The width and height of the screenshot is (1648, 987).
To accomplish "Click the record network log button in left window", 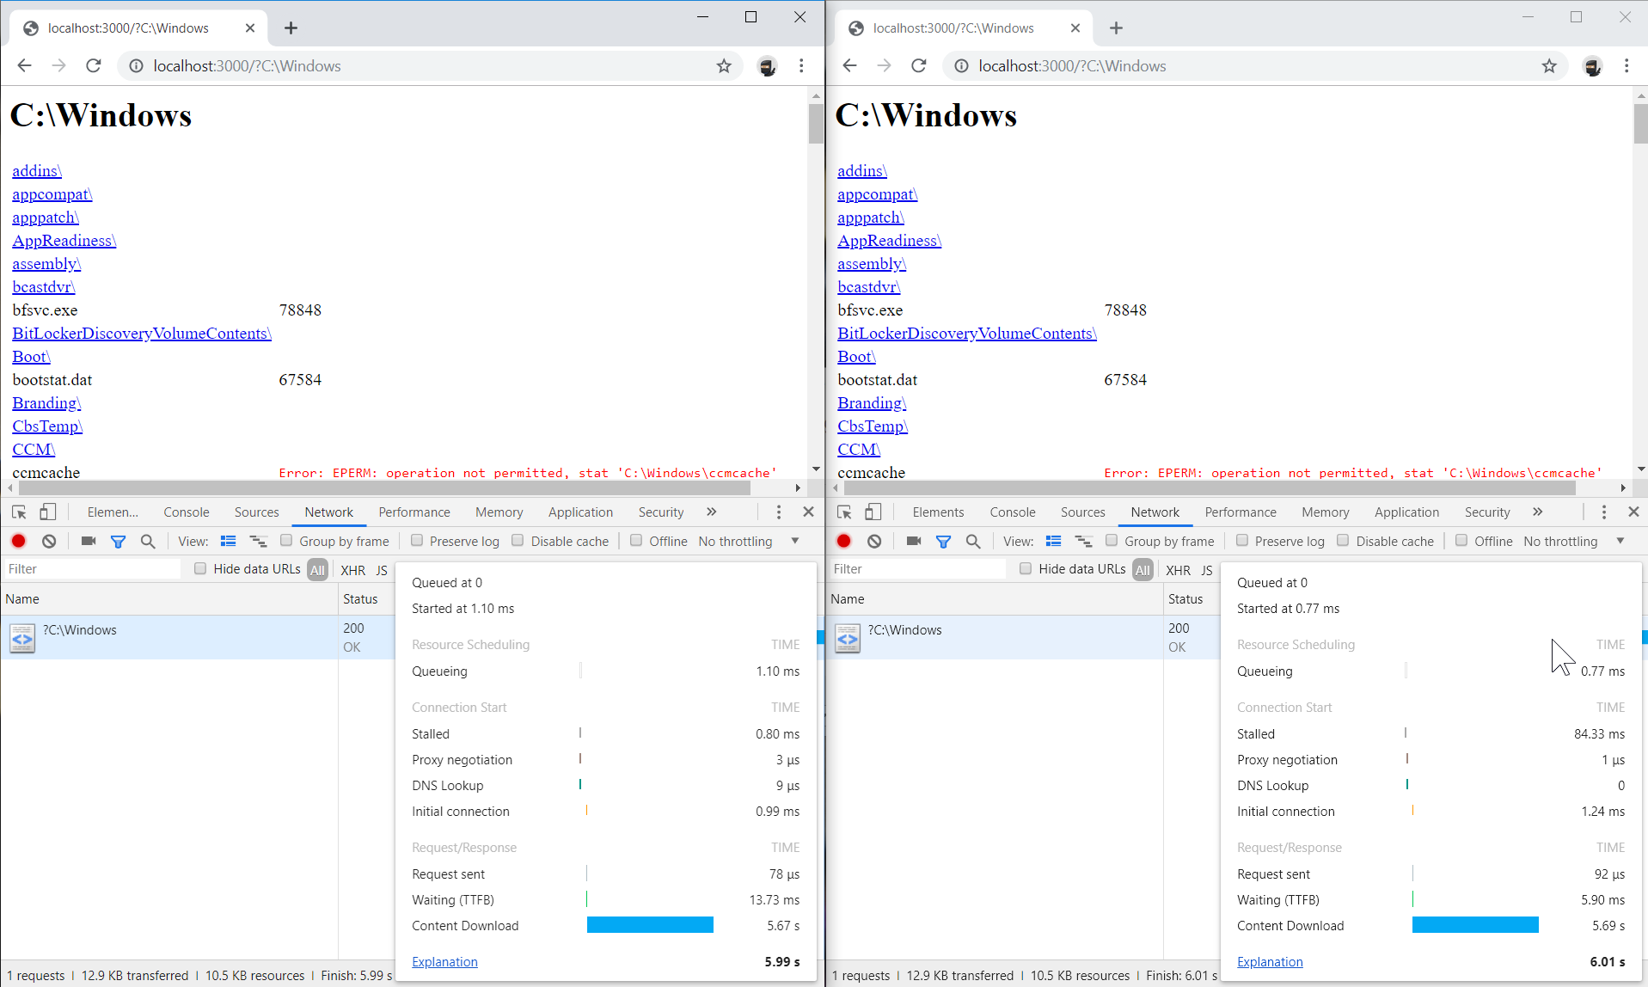I will [x=19, y=541].
